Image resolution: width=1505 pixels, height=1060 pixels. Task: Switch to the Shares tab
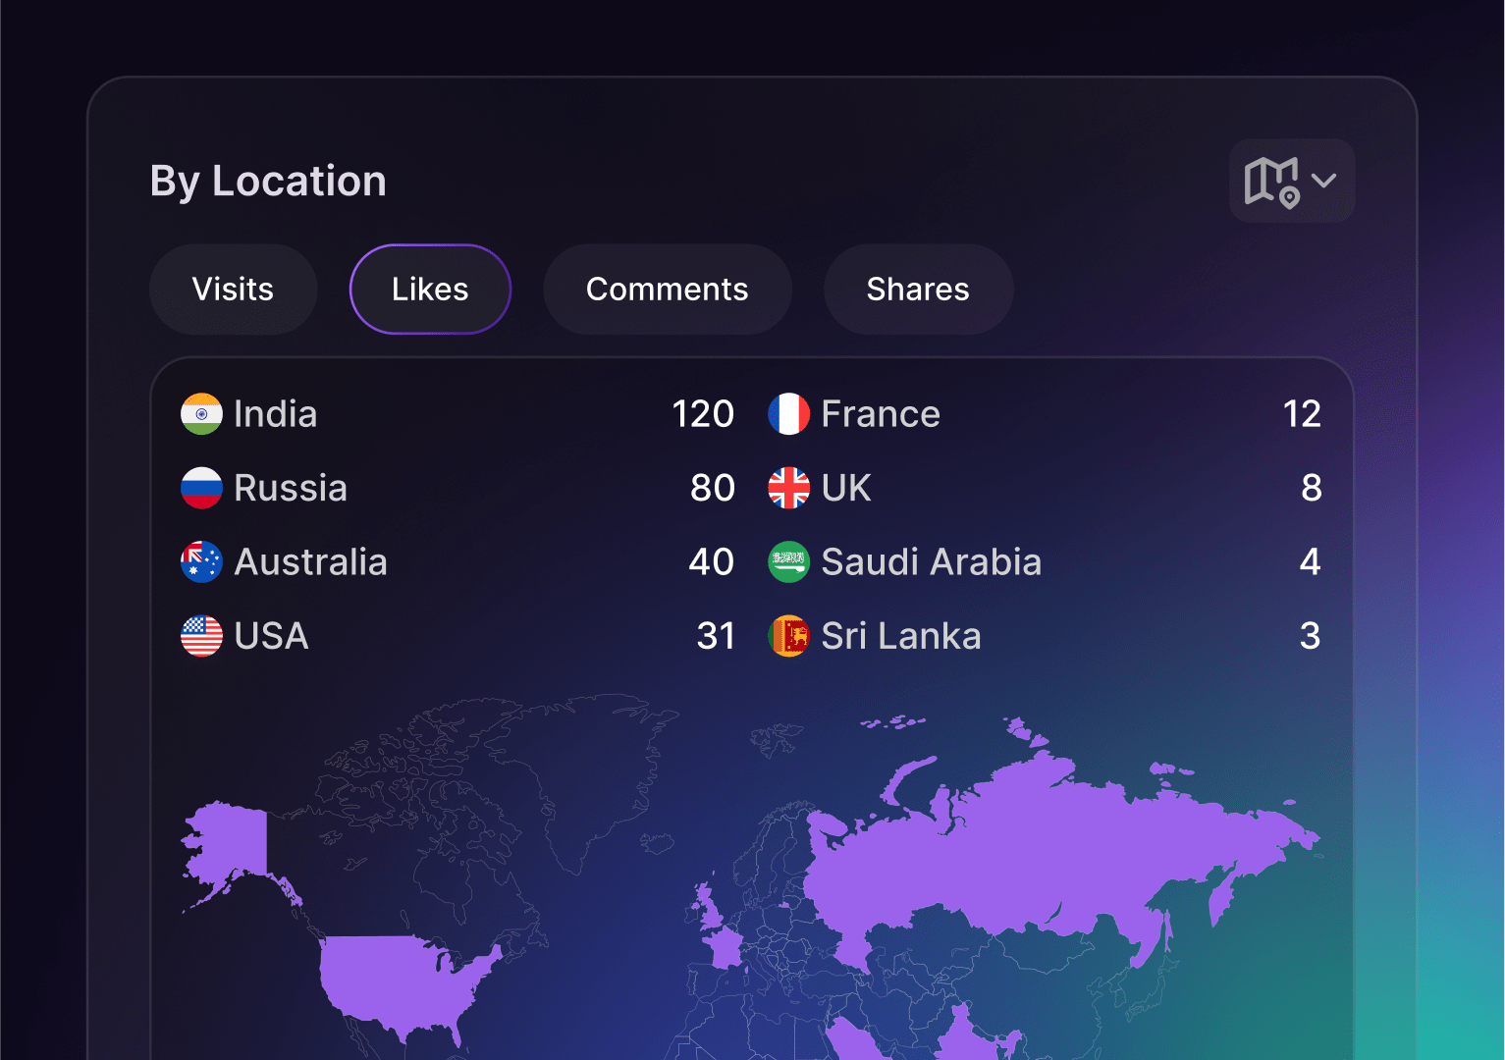(x=918, y=290)
